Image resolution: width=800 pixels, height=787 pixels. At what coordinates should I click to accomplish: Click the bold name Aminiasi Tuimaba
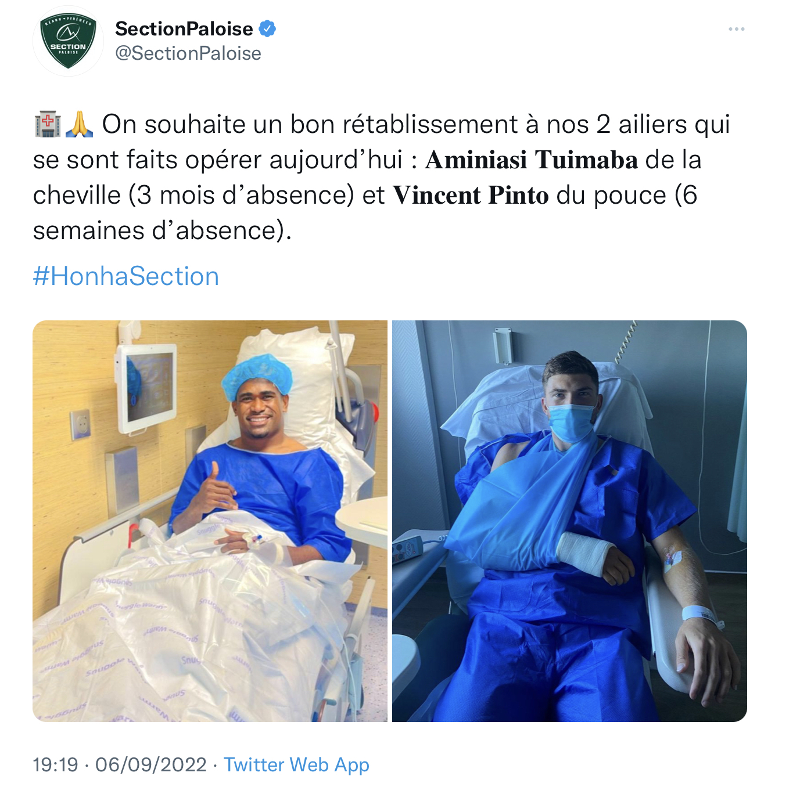[532, 160]
